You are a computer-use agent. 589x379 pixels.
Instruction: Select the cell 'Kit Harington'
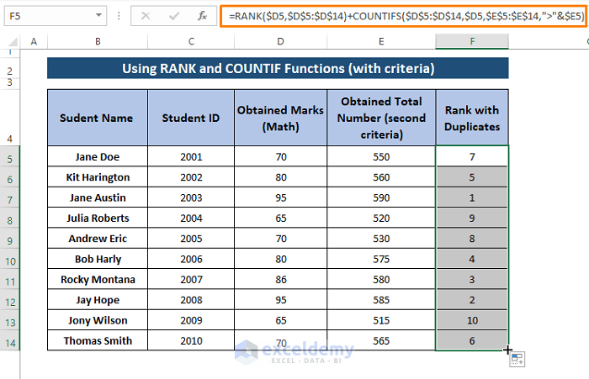point(98,177)
